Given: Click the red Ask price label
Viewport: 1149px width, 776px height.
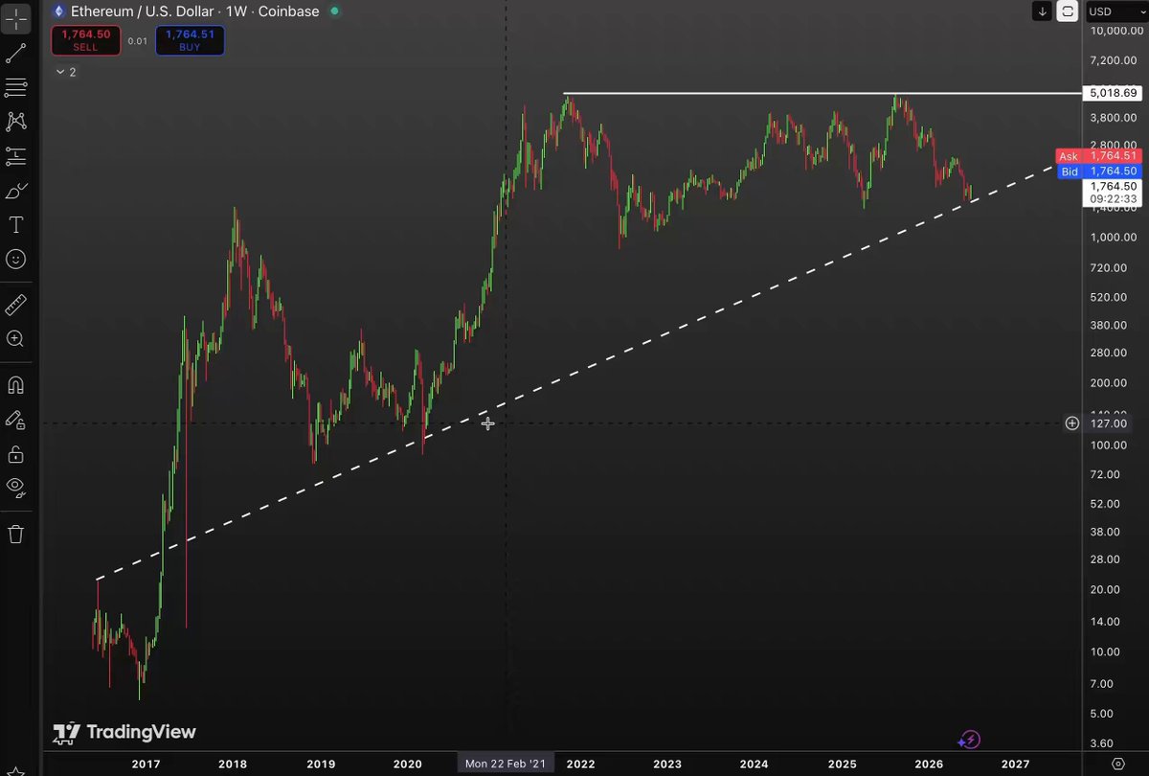Looking at the screenshot, I should pyautogui.click(x=1098, y=156).
